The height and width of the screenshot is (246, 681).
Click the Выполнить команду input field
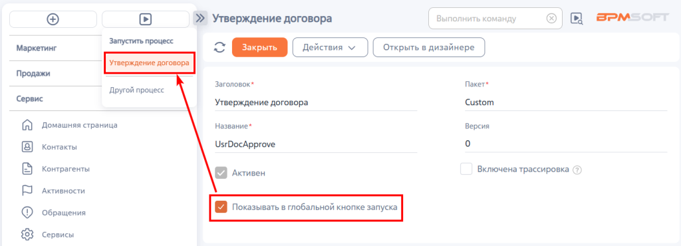pyautogui.click(x=488, y=18)
